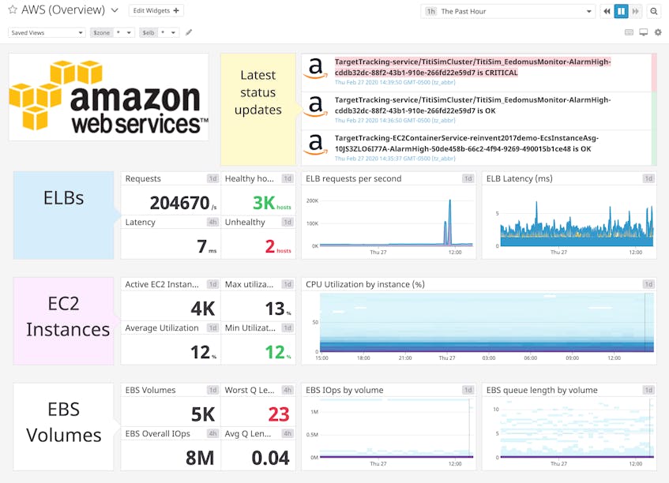Image resolution: width=669 pixels, height=483 pixels.
Task: Click Amazon icon beside EcsInstanceAsg event
Action: point(316,144)
